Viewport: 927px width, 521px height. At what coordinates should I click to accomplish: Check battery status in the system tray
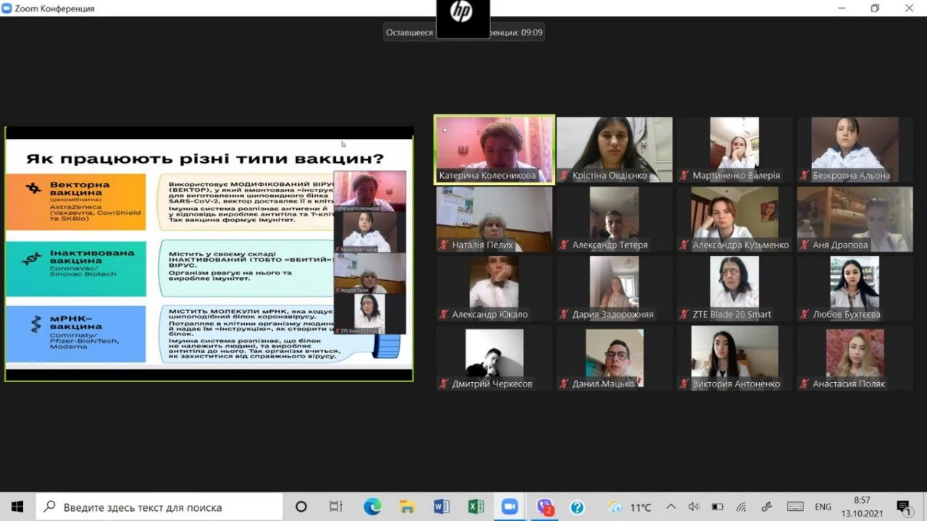click(717, 507)
